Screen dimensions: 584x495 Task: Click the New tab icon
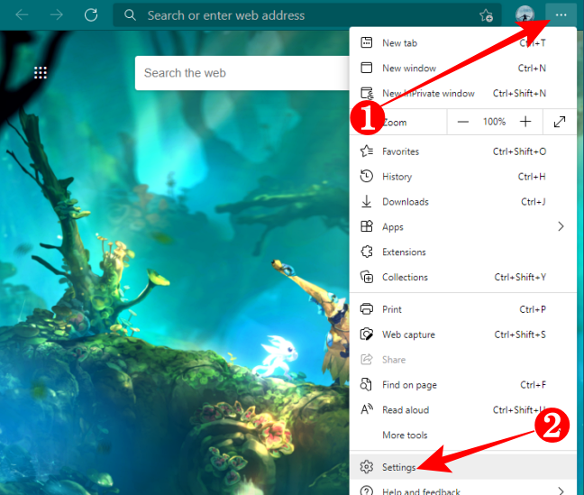[x=367, y=43]
